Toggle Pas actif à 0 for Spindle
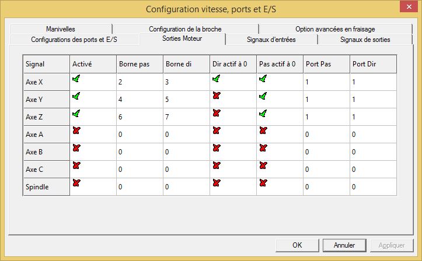Viewport: 422px width, 261px height. click(263, 183)
